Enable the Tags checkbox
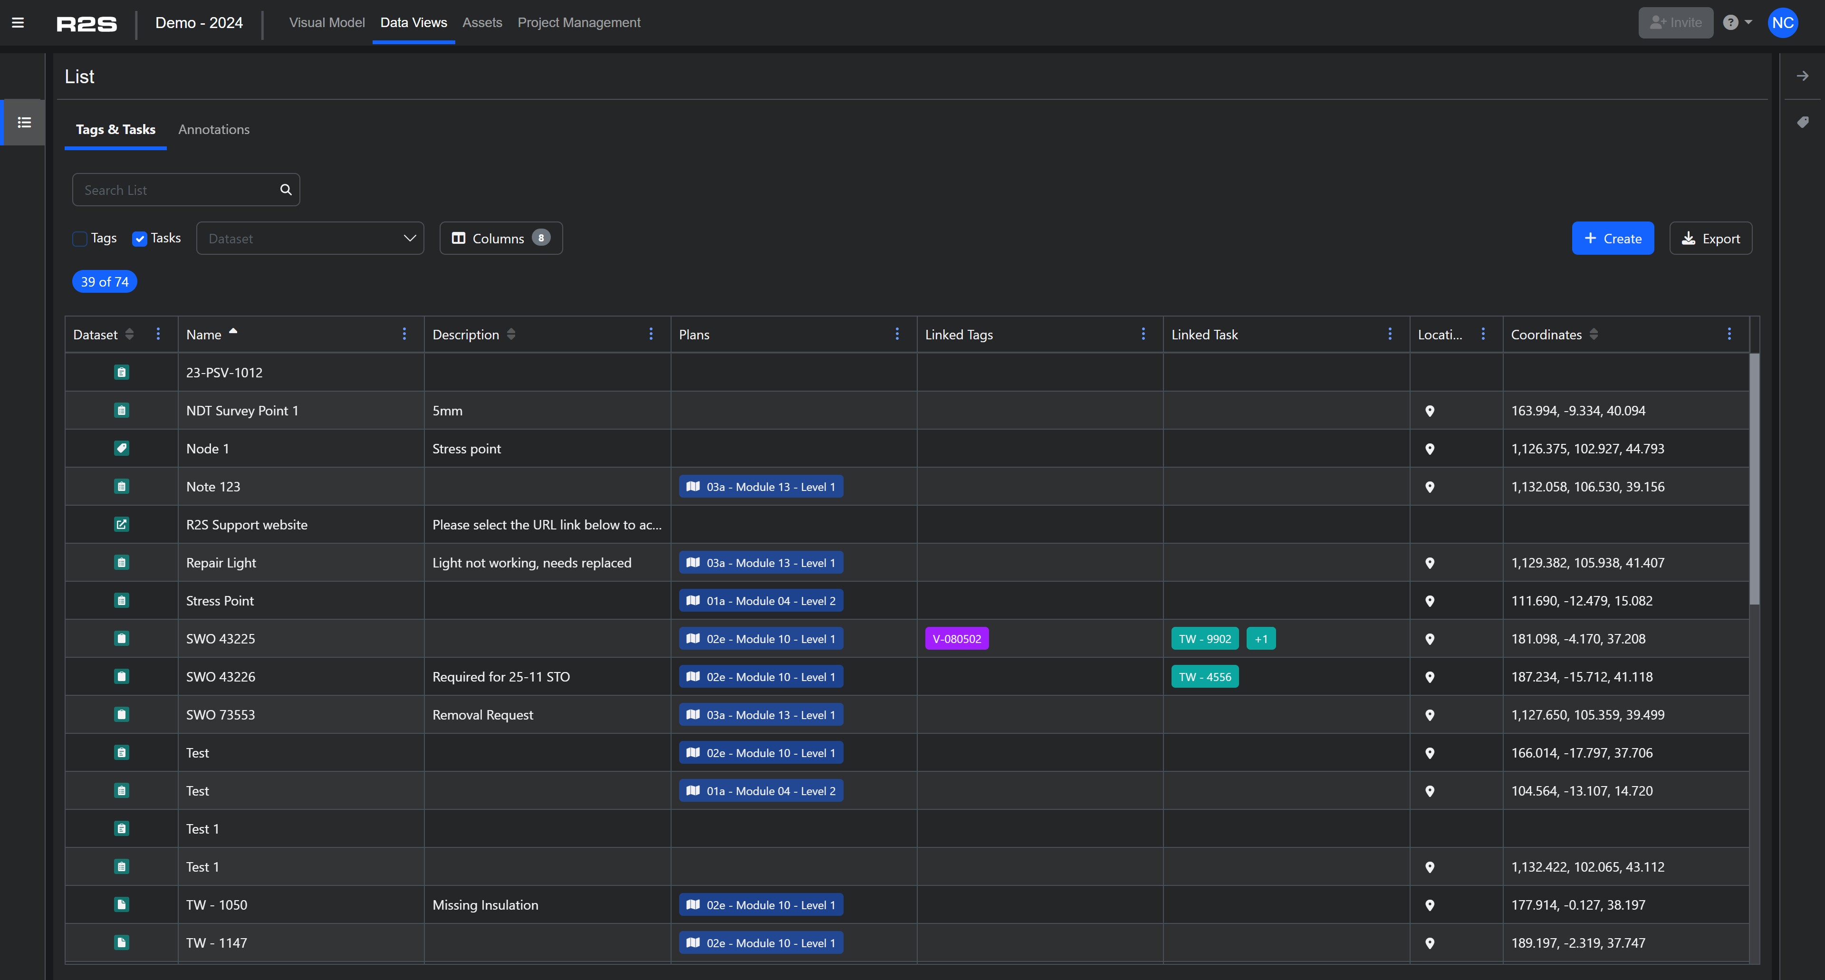Screen dimensions: 1825x980 [x=80, y=239]
